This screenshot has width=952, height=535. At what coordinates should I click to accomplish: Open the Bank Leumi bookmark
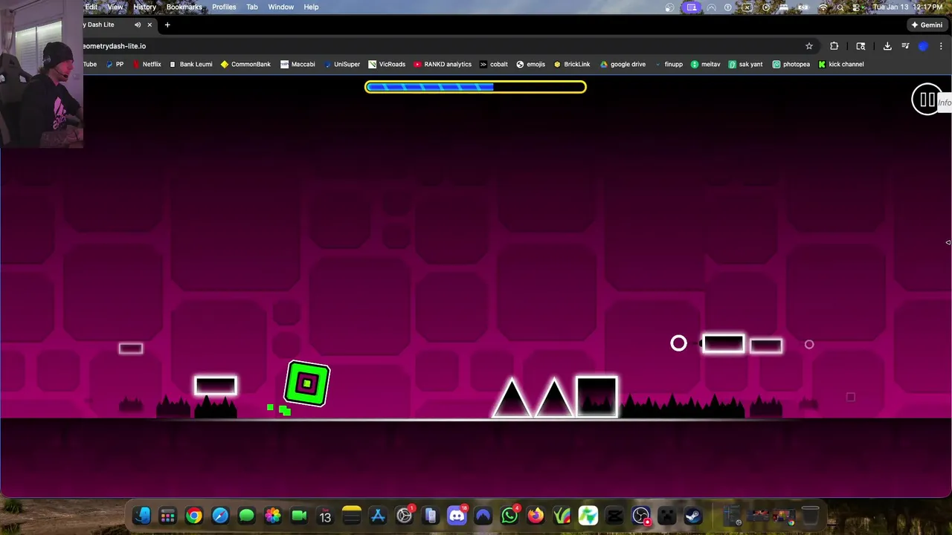click(x=190, y=64)
